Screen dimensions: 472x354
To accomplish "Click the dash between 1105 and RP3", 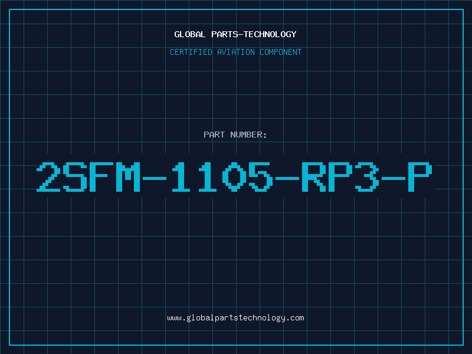I will pos(287,179).
